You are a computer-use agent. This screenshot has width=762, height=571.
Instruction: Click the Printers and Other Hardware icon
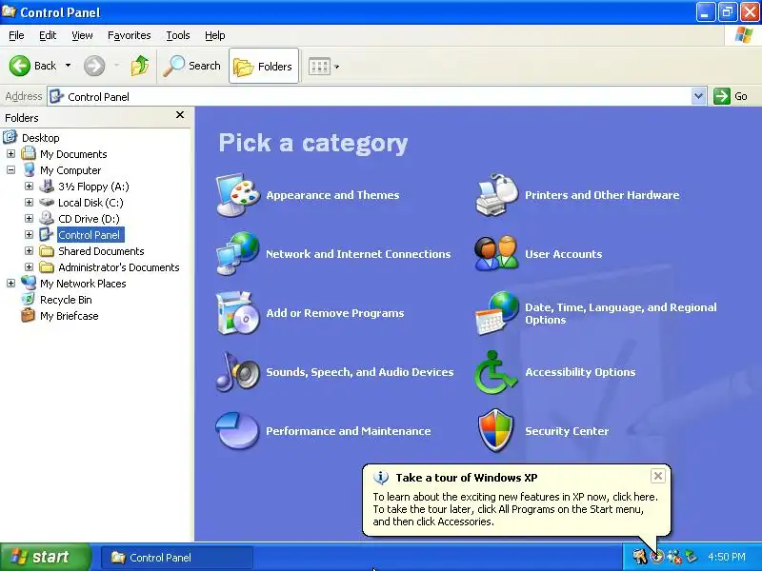pyautogui.click(x=496, y=195)
